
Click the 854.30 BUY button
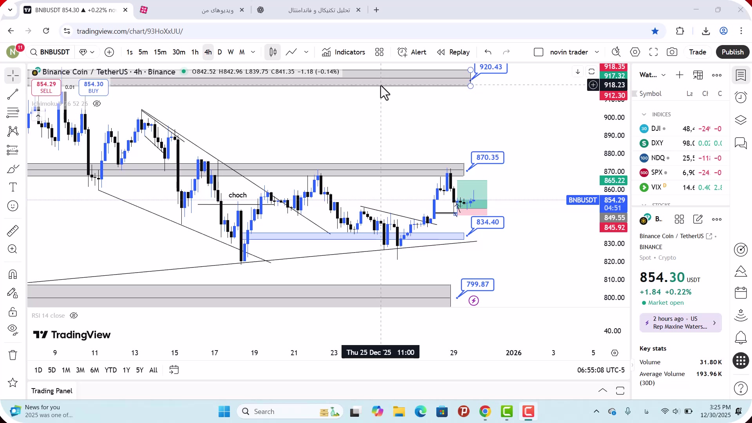94,87
